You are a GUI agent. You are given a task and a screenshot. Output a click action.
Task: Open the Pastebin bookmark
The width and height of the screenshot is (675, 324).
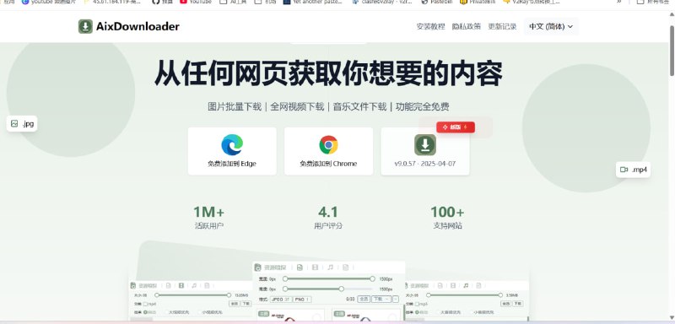tap(436, 2)
